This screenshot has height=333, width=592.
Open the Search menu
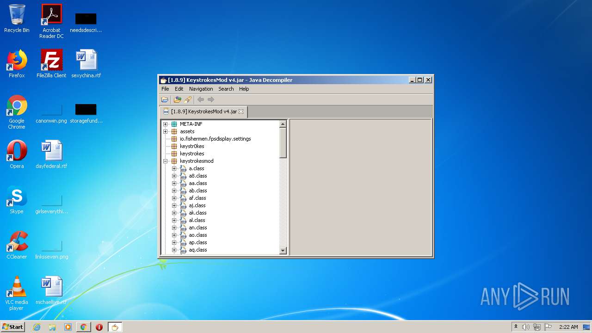(226, 89)
